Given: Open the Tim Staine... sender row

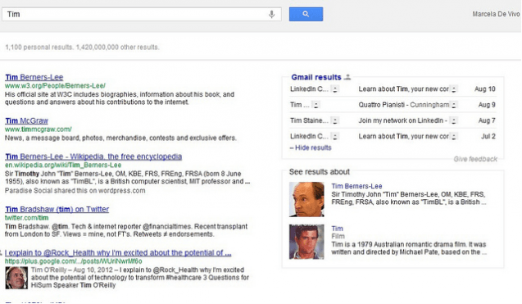Looking at the screenshot, I should pyautogui.click(x=309, y=120).
